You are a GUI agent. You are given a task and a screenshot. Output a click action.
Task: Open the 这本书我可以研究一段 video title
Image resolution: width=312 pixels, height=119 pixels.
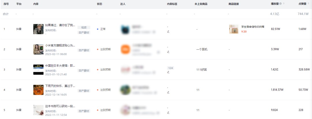(60, 106)
